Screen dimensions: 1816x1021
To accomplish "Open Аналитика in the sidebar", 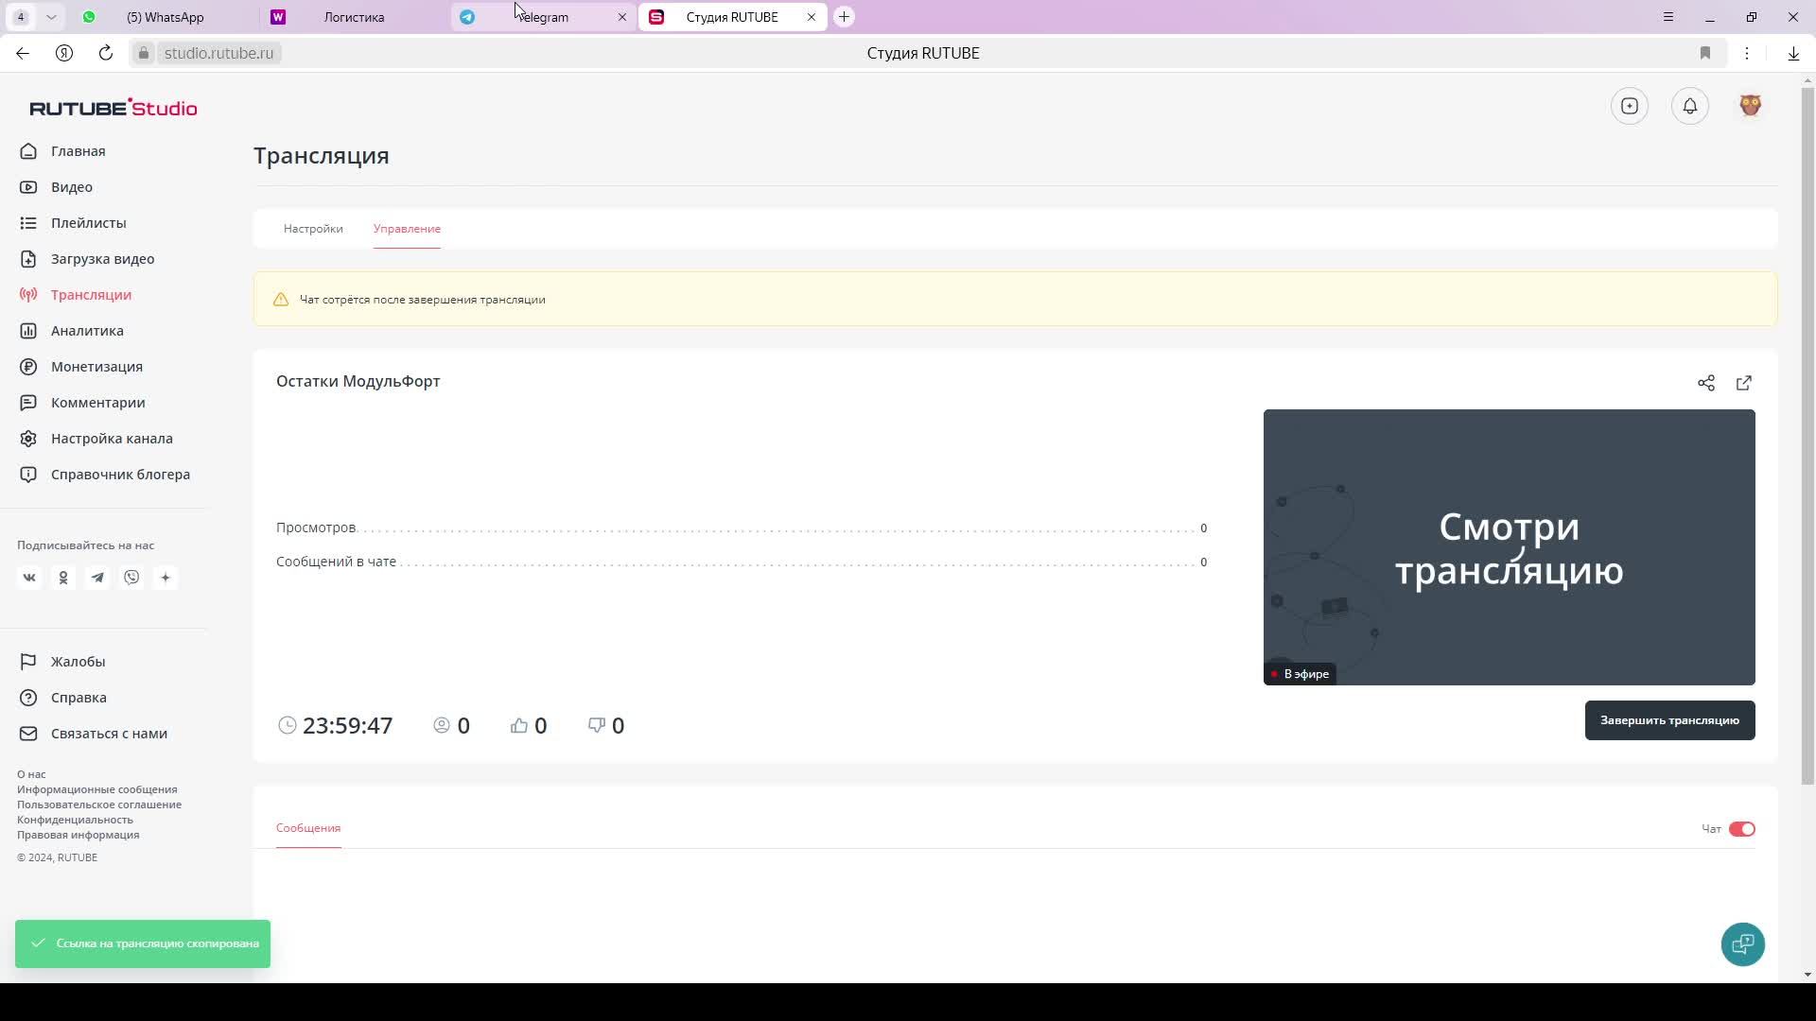I will pyautogui.click(x=87, y=331).
